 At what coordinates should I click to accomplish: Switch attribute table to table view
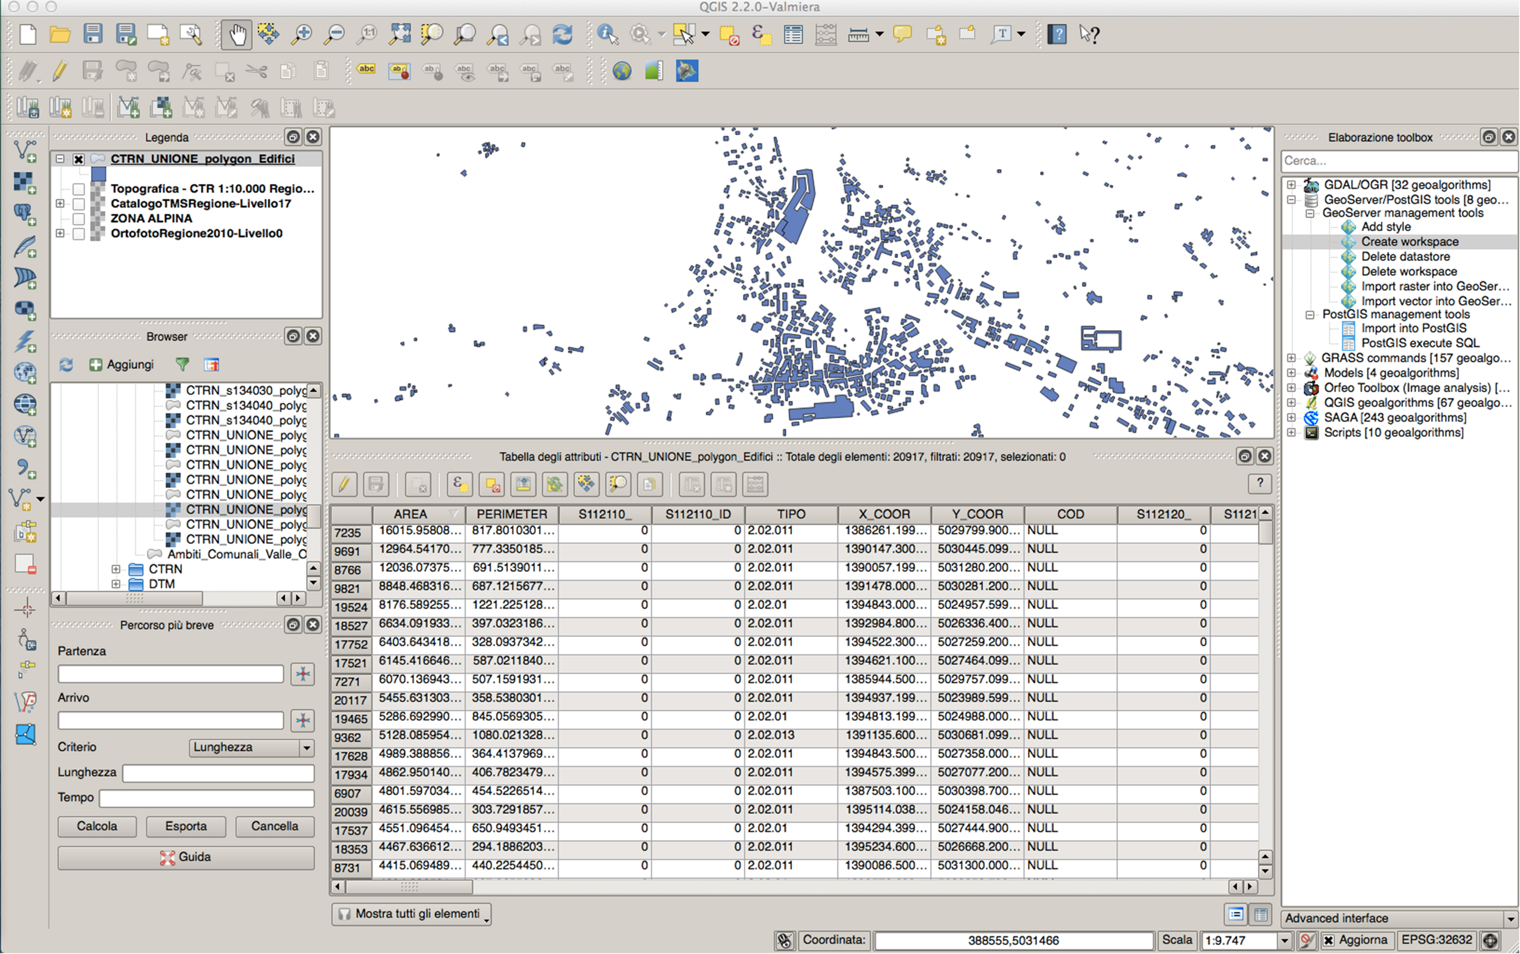[x=1261, y=914]
